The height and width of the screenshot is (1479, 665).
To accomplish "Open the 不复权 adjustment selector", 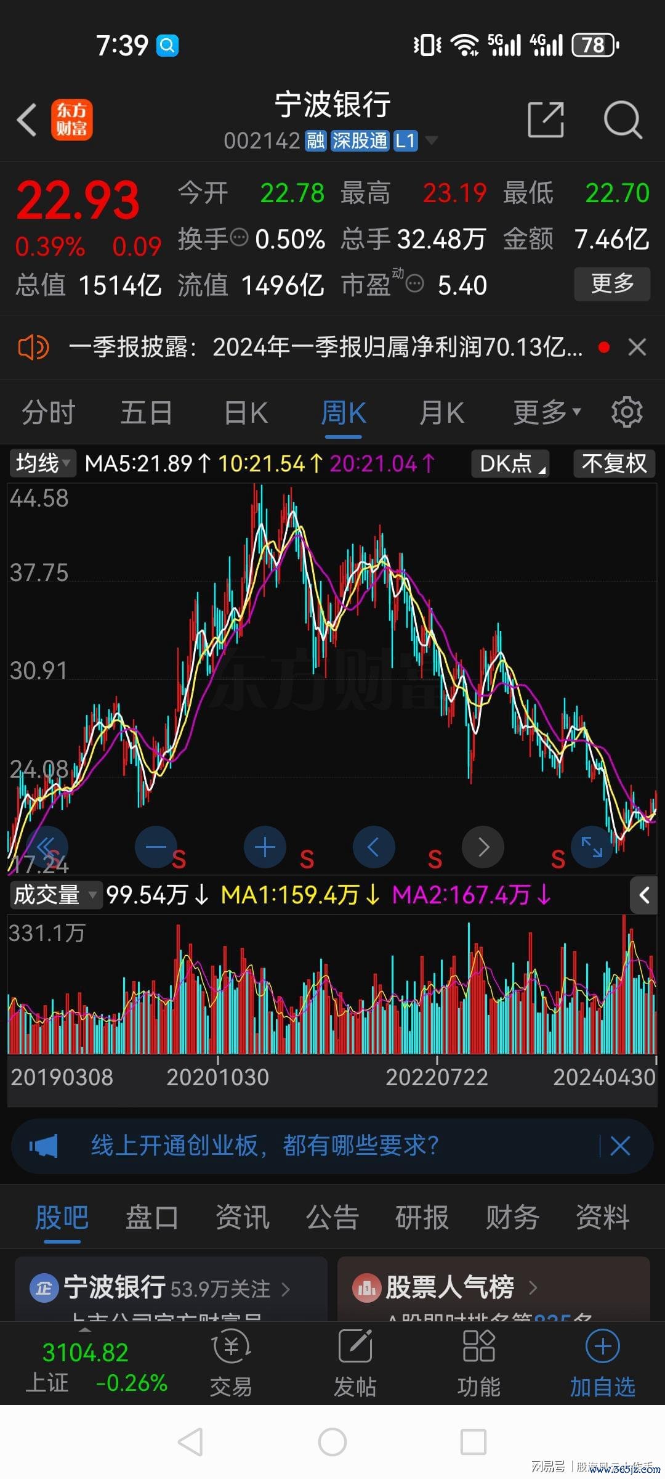I will [615, 463].
